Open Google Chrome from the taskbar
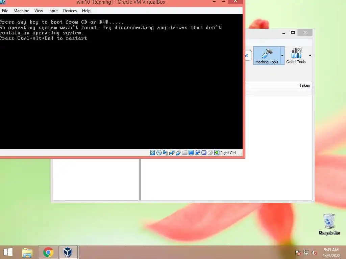Screen dimensions: 346x259 pyautogui.click(x=48, y=252)
